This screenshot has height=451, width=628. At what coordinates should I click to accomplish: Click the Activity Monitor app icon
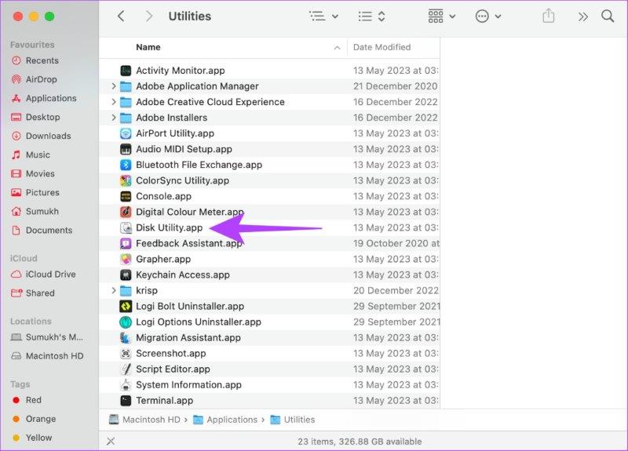tap(126, 71)
